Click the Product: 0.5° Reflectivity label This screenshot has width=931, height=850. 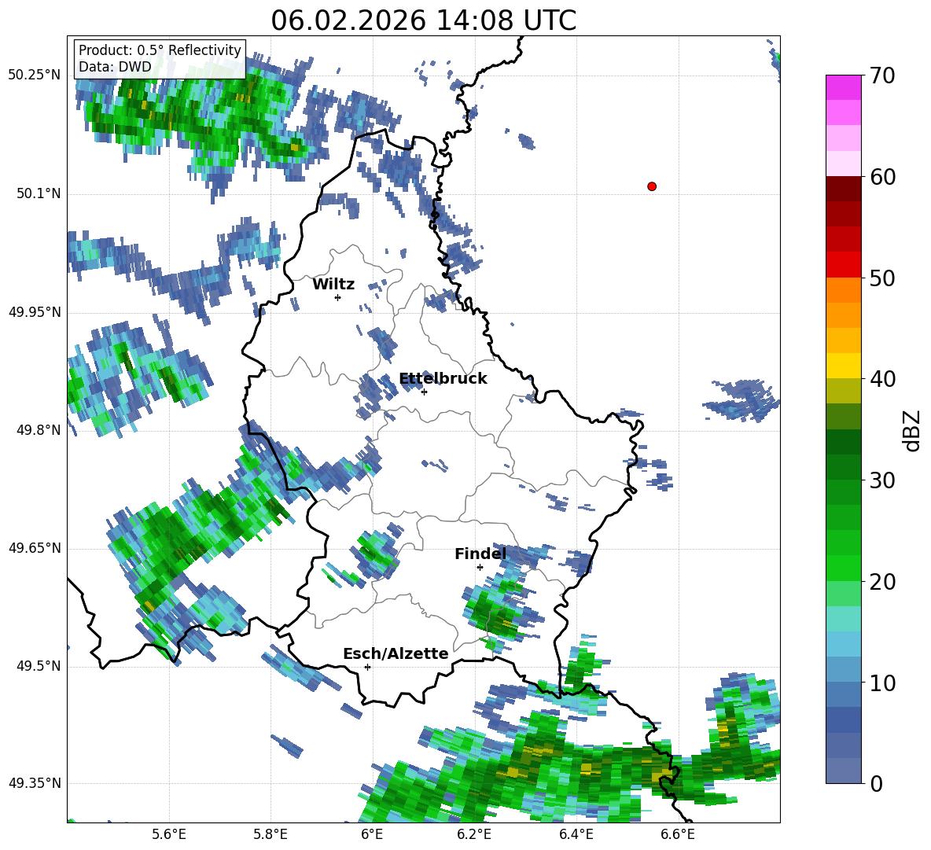(160, 50)
